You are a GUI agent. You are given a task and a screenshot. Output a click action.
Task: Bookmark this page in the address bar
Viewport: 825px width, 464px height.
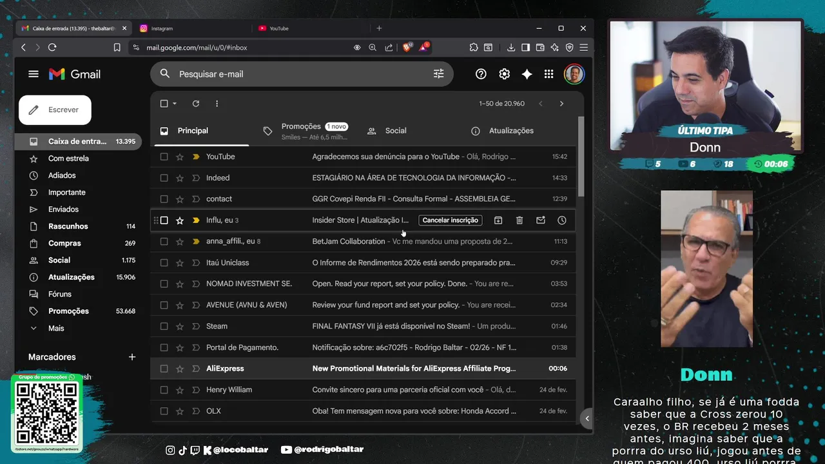tap(117, 47)
